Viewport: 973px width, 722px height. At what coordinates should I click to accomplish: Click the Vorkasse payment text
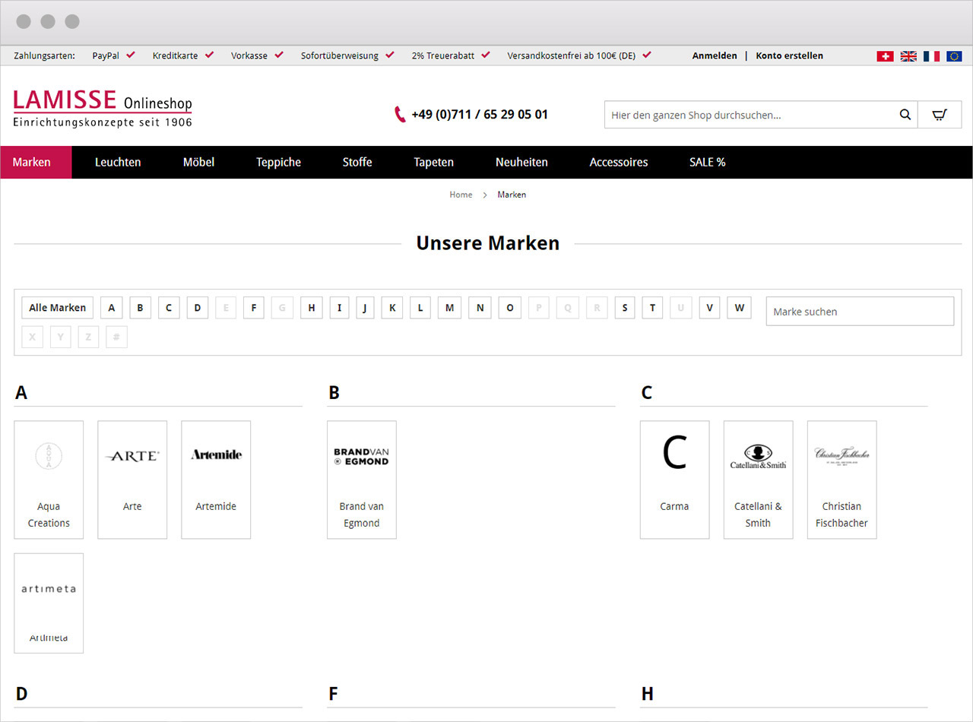tap(249, 55)
